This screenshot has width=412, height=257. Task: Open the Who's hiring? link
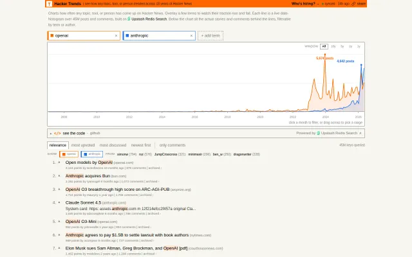pos(303,4)
